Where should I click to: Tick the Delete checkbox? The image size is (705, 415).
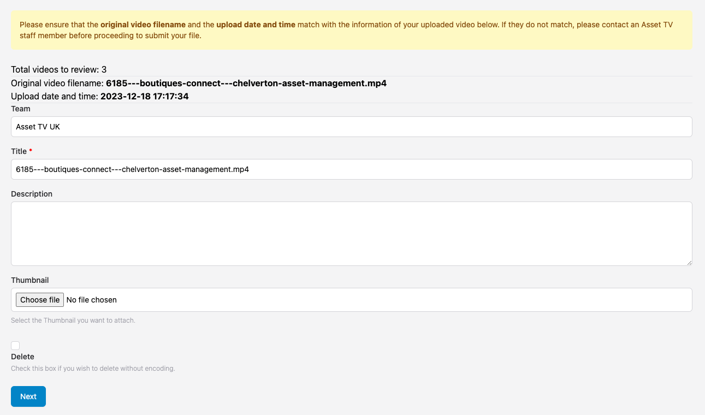15,346
